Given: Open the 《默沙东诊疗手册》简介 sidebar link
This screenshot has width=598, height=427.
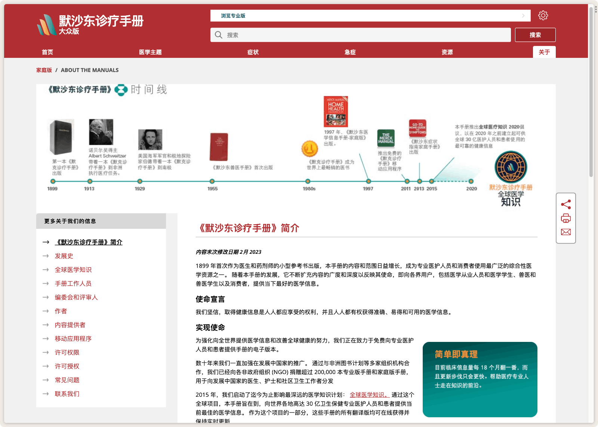Looking at the screenshot, I should point(89,242).
